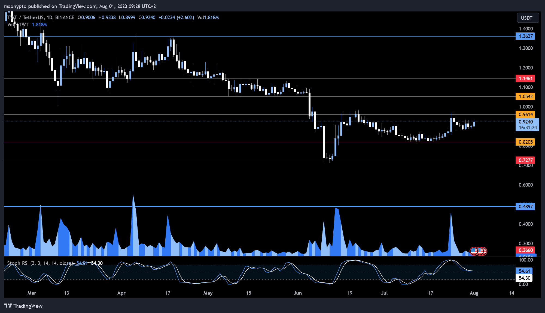545x313 pixels.
Task: Click the candle countdown 16:31:24
Action: pos(528,128)
